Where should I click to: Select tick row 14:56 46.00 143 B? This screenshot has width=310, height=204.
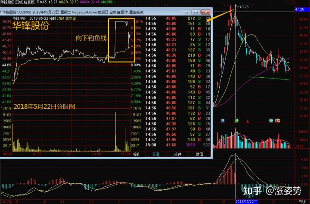coord(178,76)
